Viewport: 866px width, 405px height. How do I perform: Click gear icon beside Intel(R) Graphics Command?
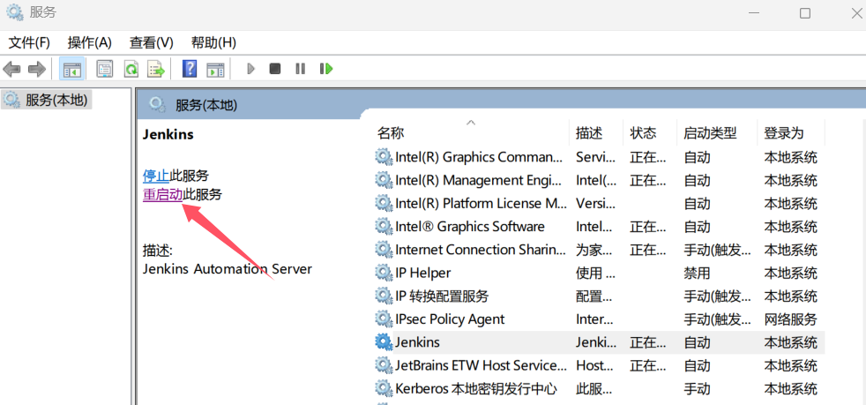tap(384, 157)
